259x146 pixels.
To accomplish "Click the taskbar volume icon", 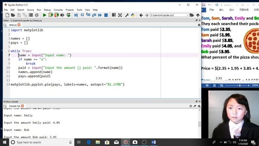I will pos(234,142).
